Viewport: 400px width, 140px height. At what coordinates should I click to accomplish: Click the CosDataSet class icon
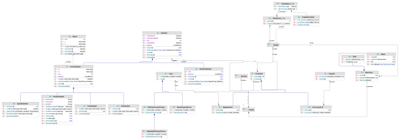pos(84,106)
